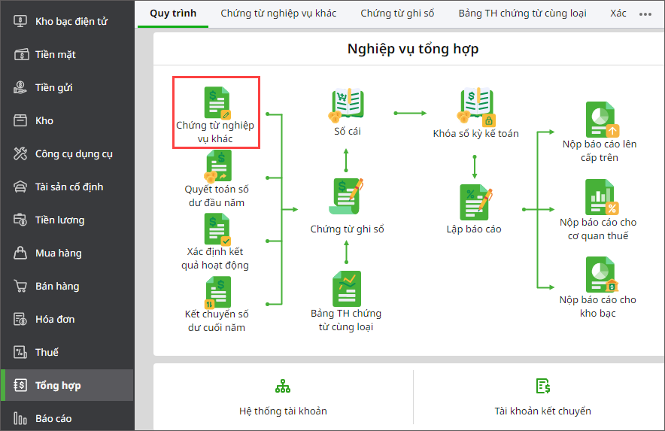Viewport: 665px width, 431px height.
Task: Click Nộp báo cáo cho cơ quan thuế label
Action: (598, 229)
